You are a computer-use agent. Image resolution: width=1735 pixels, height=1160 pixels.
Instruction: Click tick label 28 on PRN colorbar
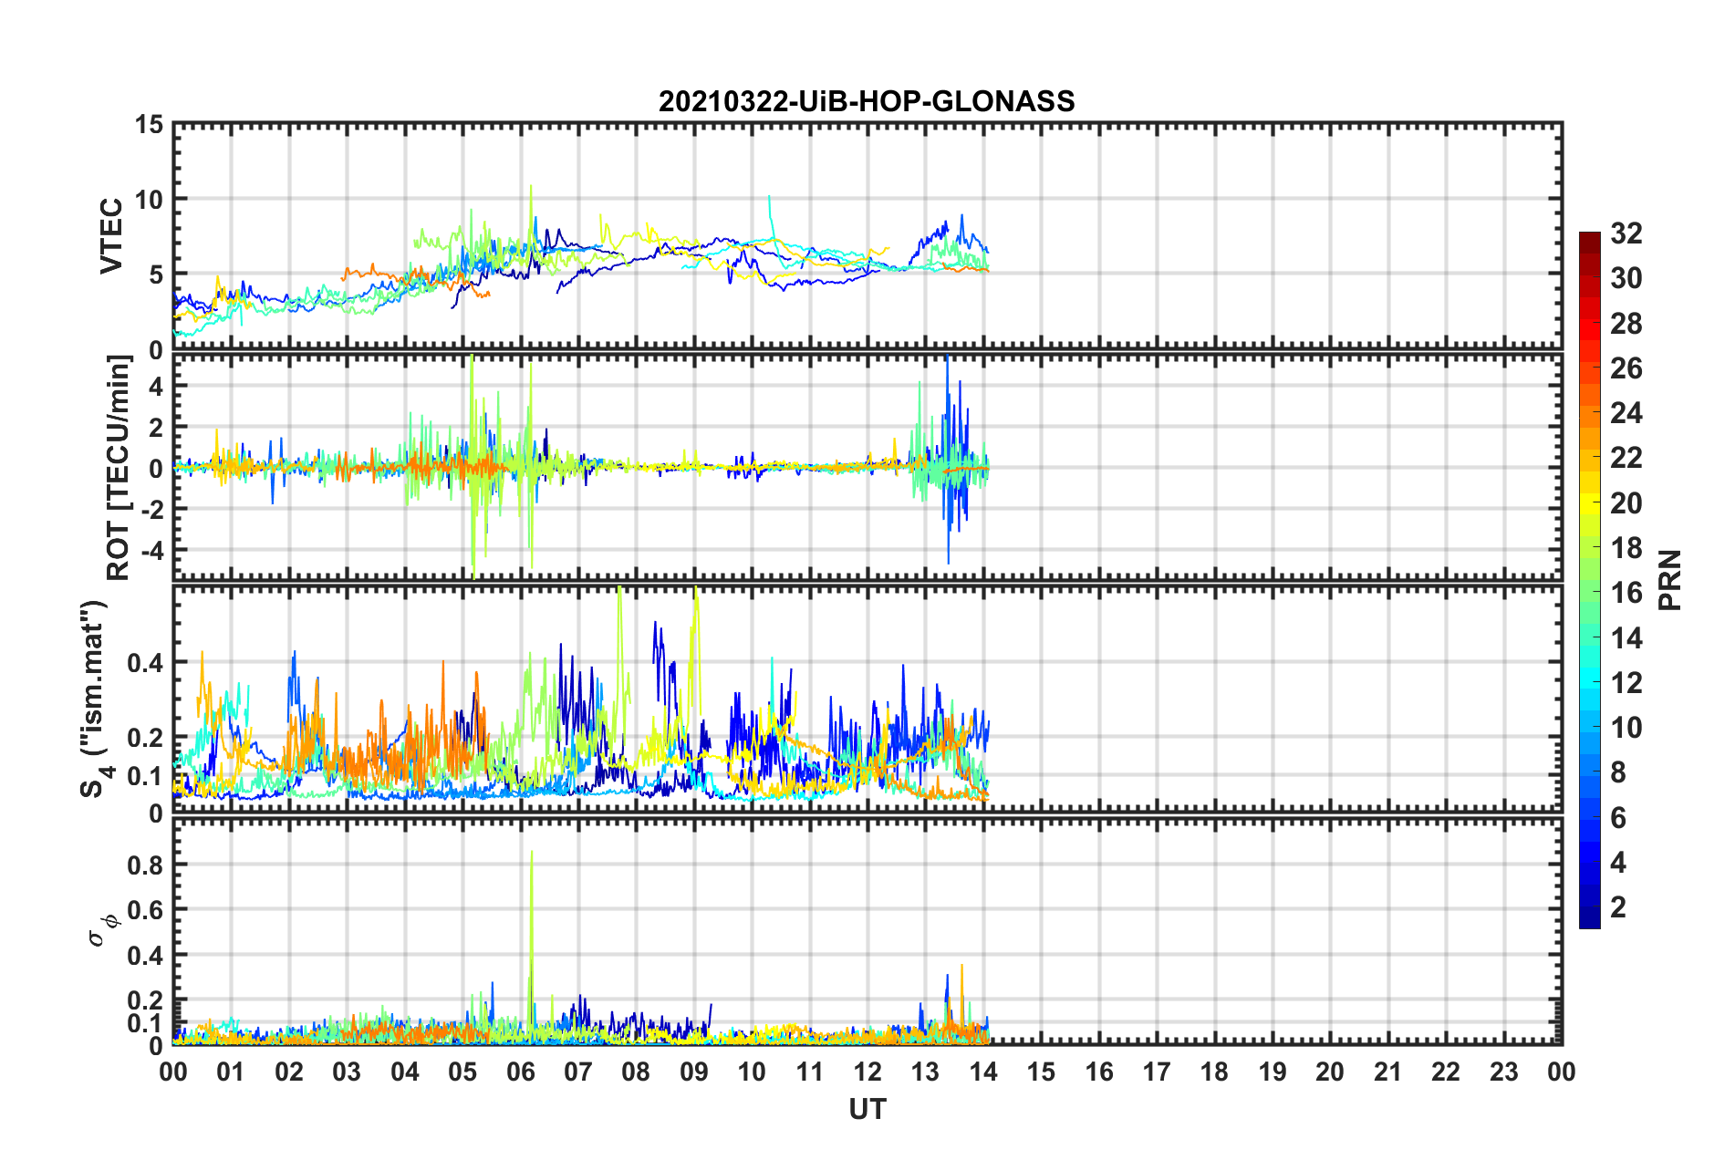click(x=1626, y=324)
